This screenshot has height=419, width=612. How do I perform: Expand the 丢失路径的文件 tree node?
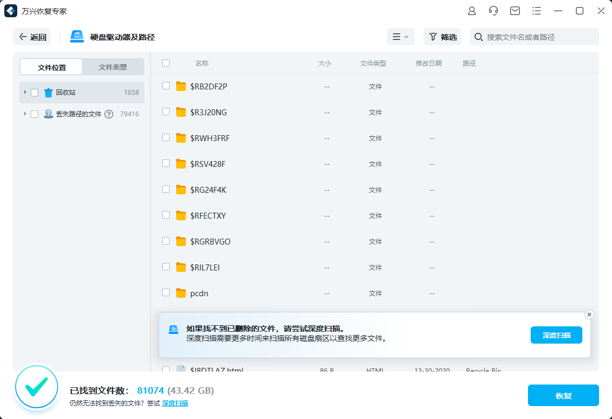(x=25, y=114)
